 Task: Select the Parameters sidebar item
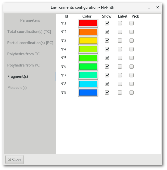[30, 20]
